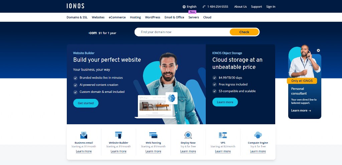Open WordPress menu

[152, 17]
